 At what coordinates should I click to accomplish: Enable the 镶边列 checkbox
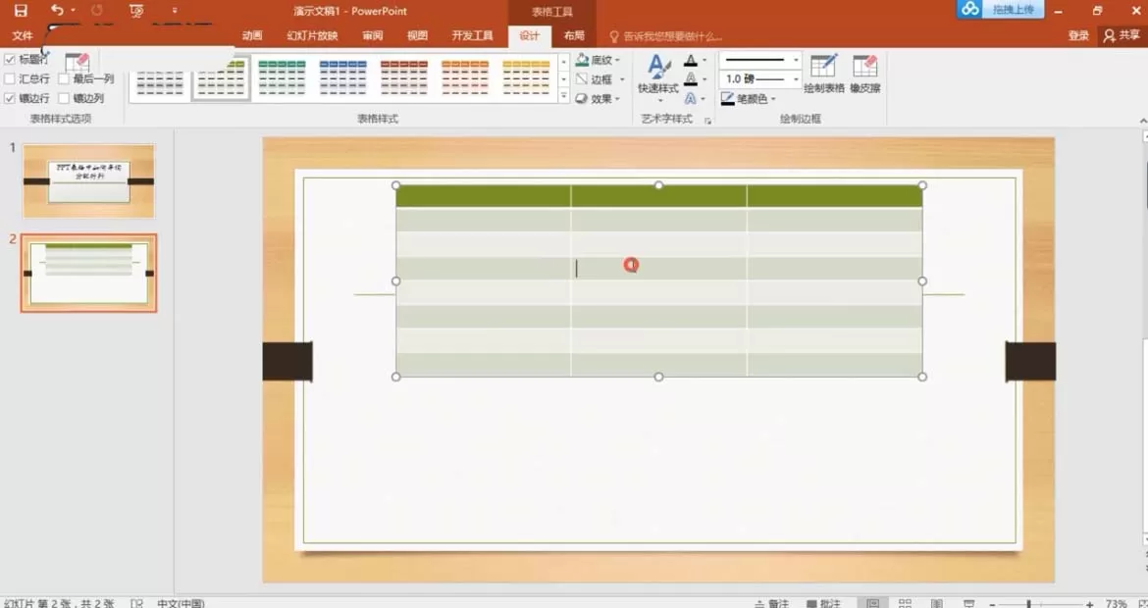click(x=64, y=98)
